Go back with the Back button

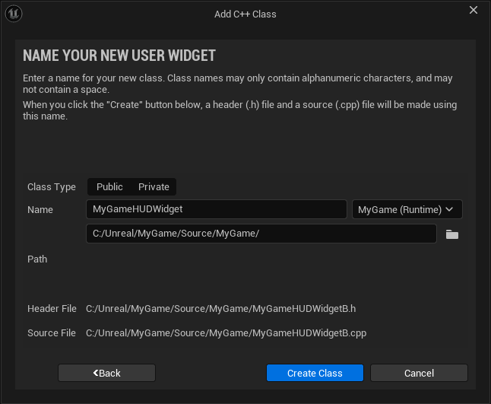107,373
